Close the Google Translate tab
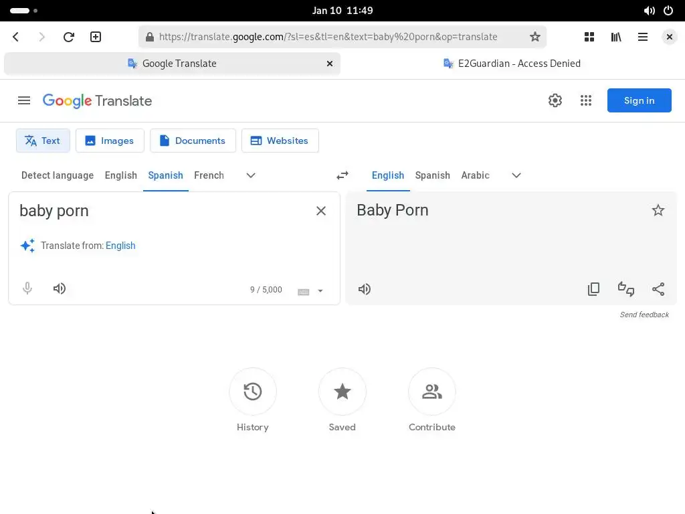The height and width of the screenshot is (514, 685). pyautogui.click(x=330, y=64)
